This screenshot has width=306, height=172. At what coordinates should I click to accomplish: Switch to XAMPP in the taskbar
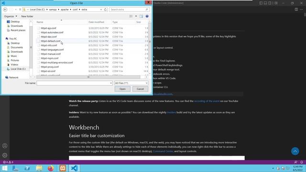point(63,168)
